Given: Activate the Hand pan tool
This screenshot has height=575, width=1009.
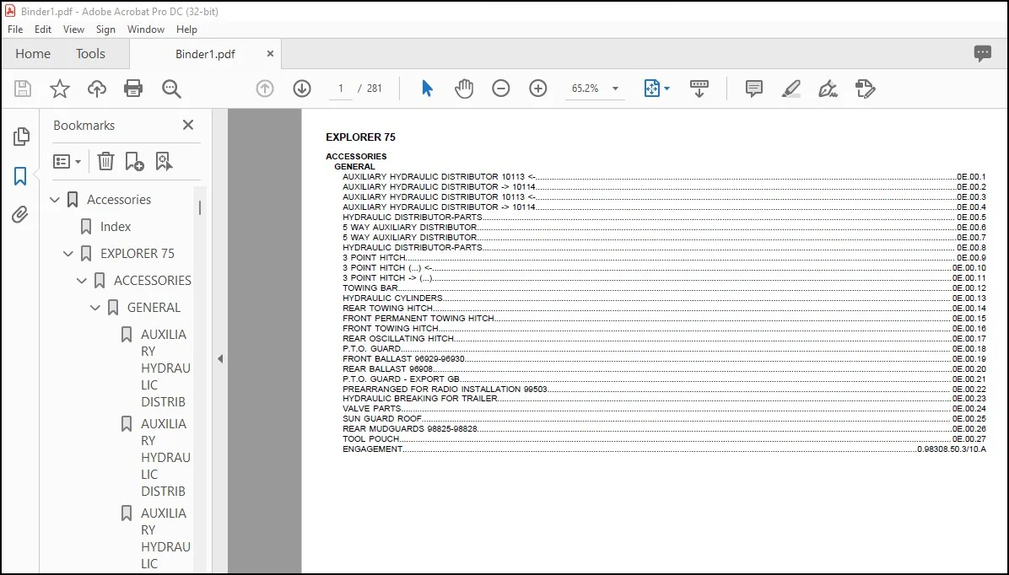Looking at the screenshot, I should [463, 89].
